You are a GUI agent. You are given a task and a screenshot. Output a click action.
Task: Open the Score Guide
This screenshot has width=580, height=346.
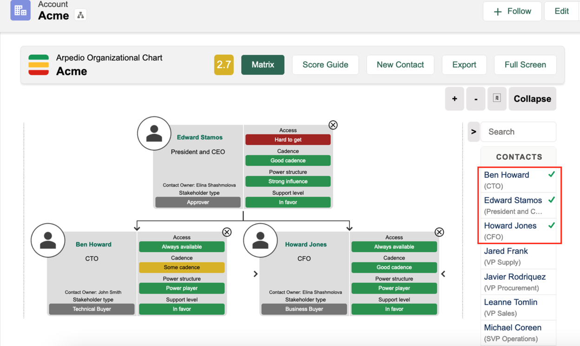[325, 65]
